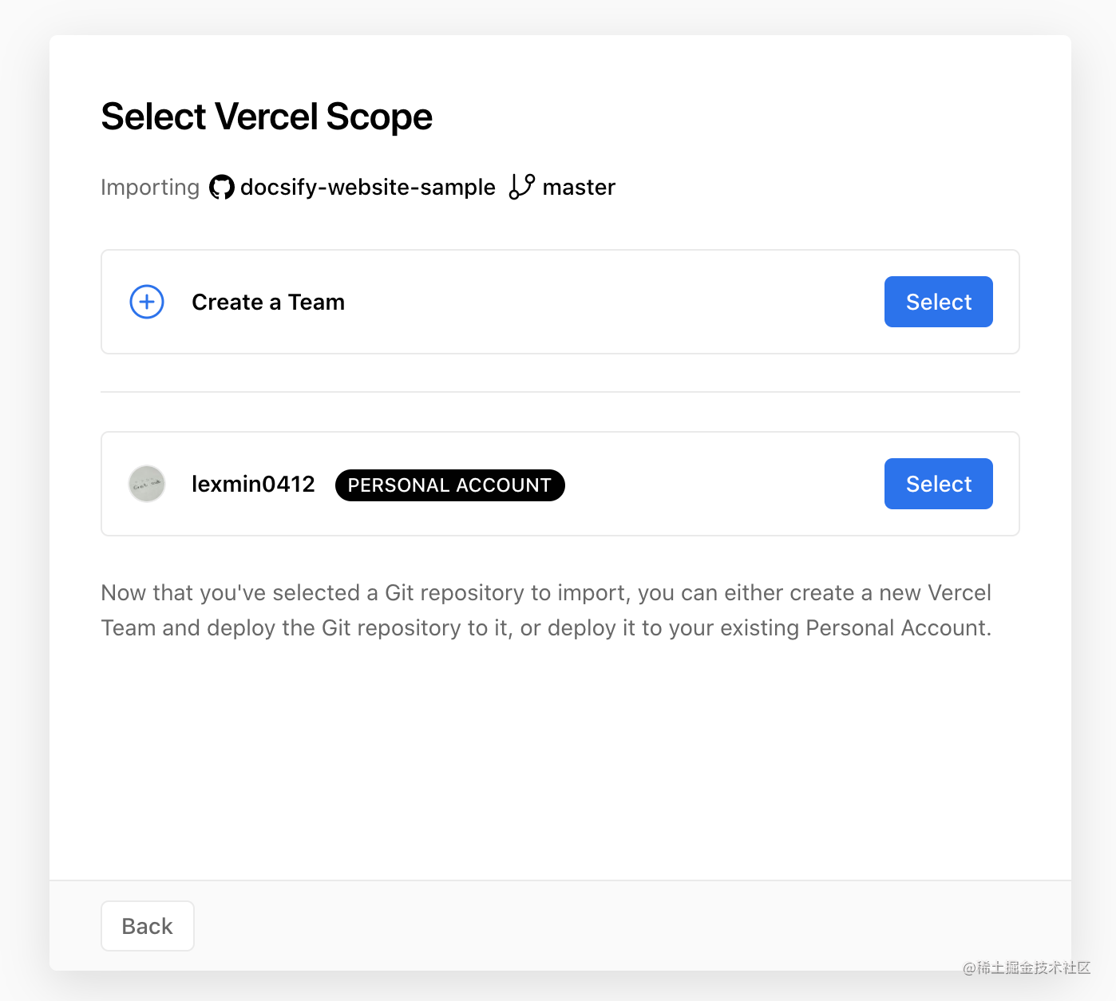Click the Select Vercel Scope heading

[x=267, y=117]
